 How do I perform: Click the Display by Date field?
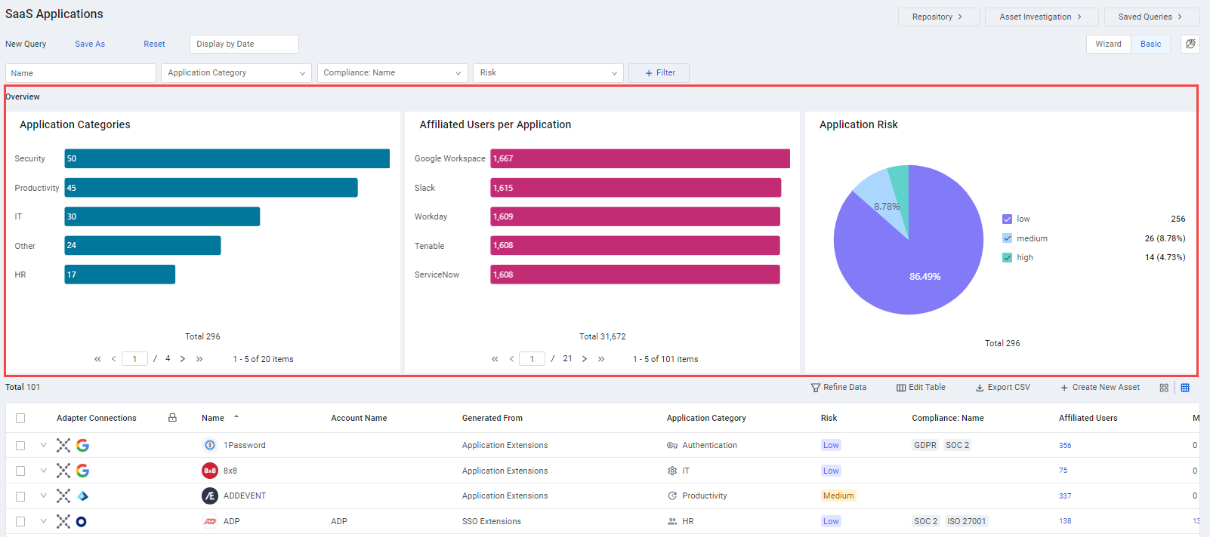pos(244,44)
